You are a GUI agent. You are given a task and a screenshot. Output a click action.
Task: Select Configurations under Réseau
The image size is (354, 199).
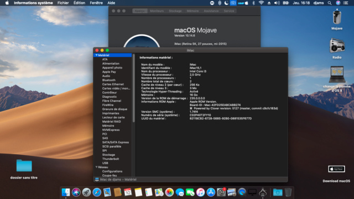[112, 171]
